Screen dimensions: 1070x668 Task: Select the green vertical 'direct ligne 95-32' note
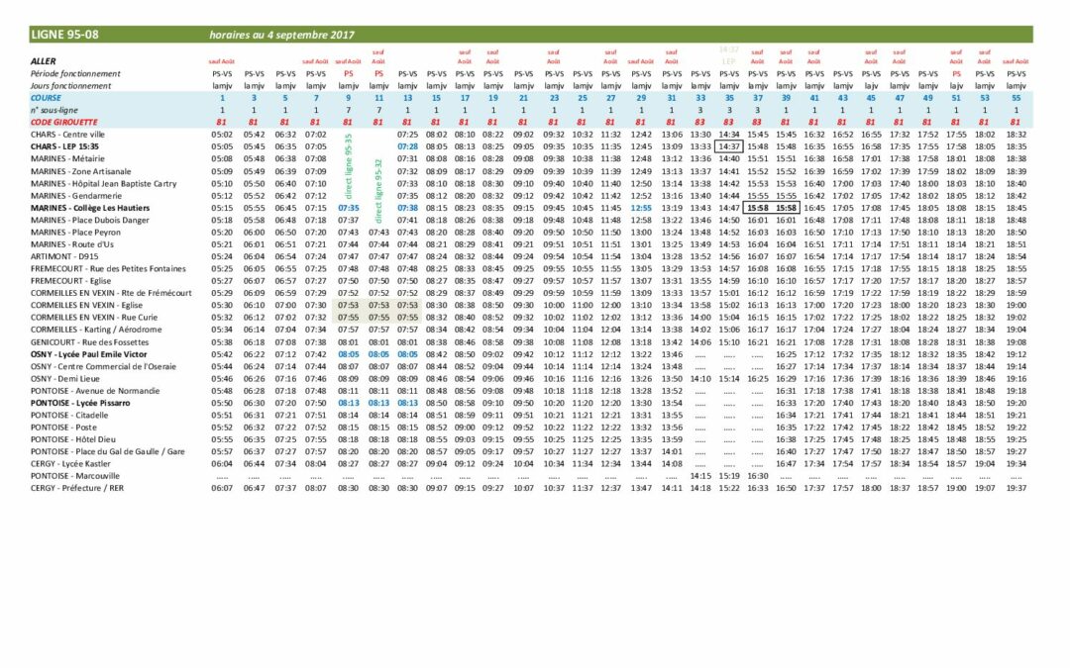[x=378, y=192]
